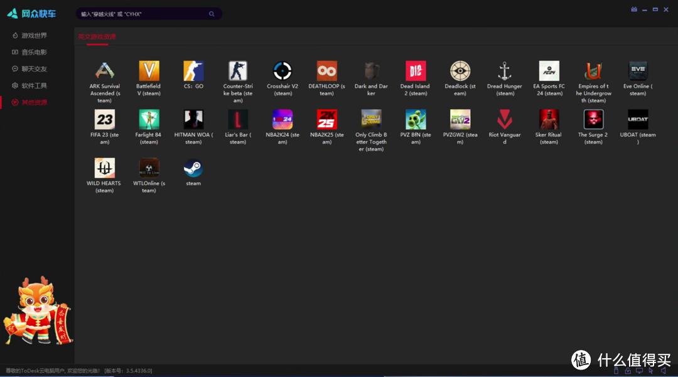Image resolution: width=678 pixels, height=377 pixels.
Task: Open the PVZ BfN game icon
Action: point(416,119)
